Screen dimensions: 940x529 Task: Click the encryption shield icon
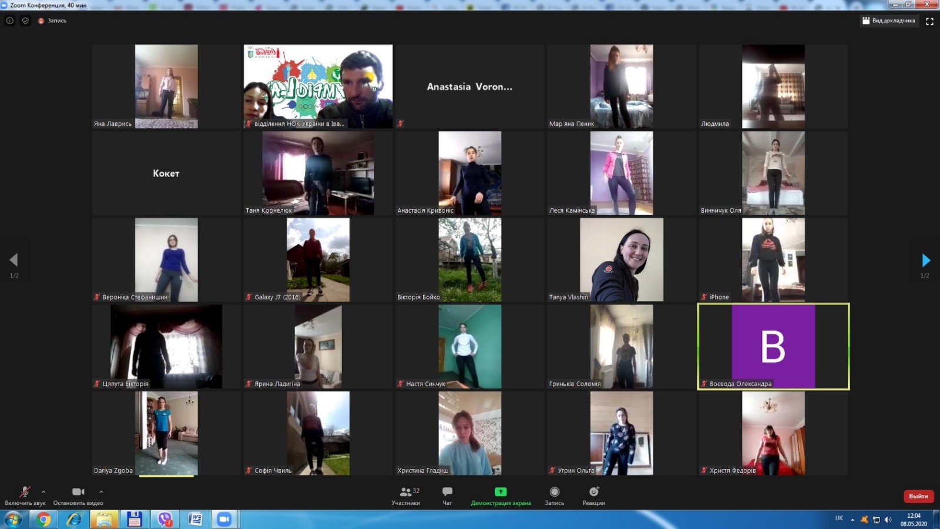coord(25,21)
